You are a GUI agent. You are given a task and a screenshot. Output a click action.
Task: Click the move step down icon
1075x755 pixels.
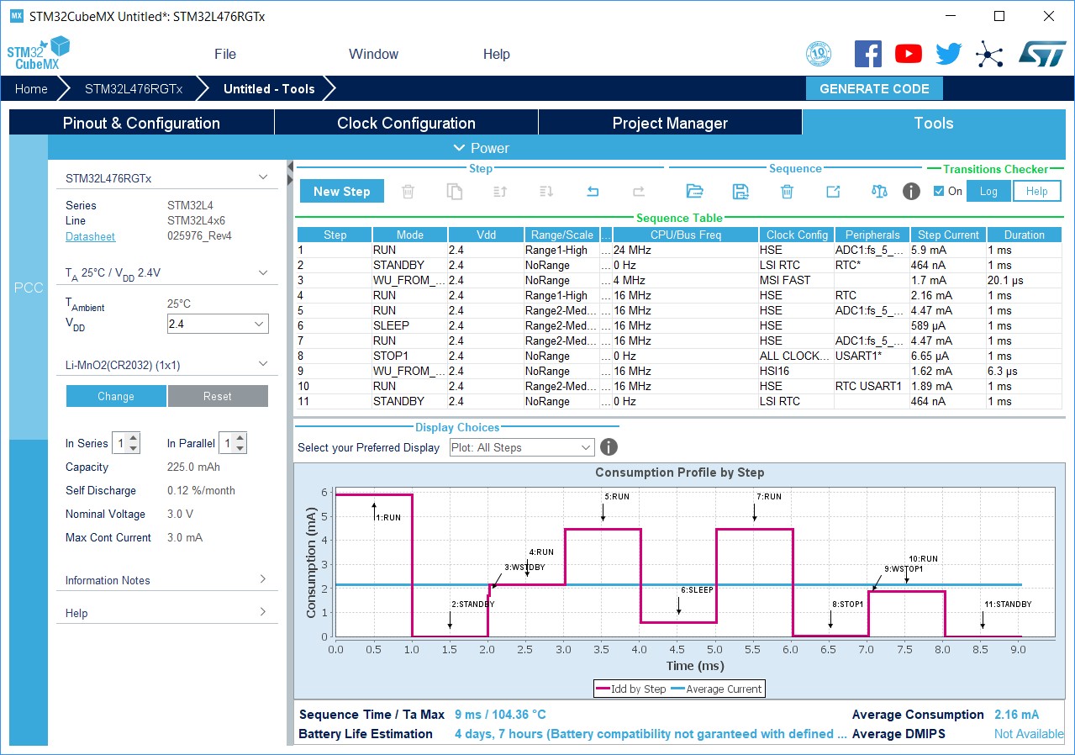pos(546,192)
